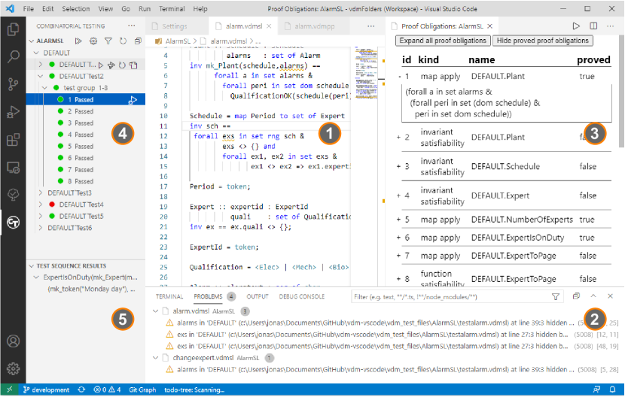Viewport: 625px width, 397px height.
Task: Click 'Hide proved proof obligations' button
Action: point(542,41)
